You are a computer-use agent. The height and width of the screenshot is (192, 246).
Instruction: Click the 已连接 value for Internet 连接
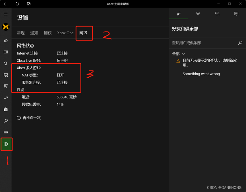[62, 53]
